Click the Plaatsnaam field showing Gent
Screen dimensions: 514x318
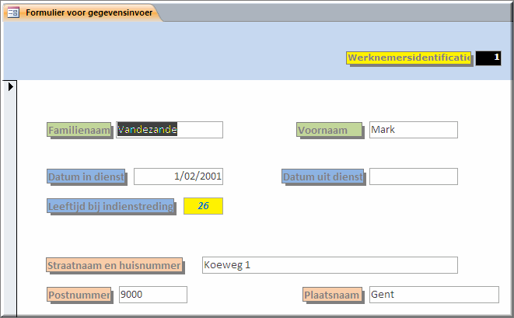point(434,295)
